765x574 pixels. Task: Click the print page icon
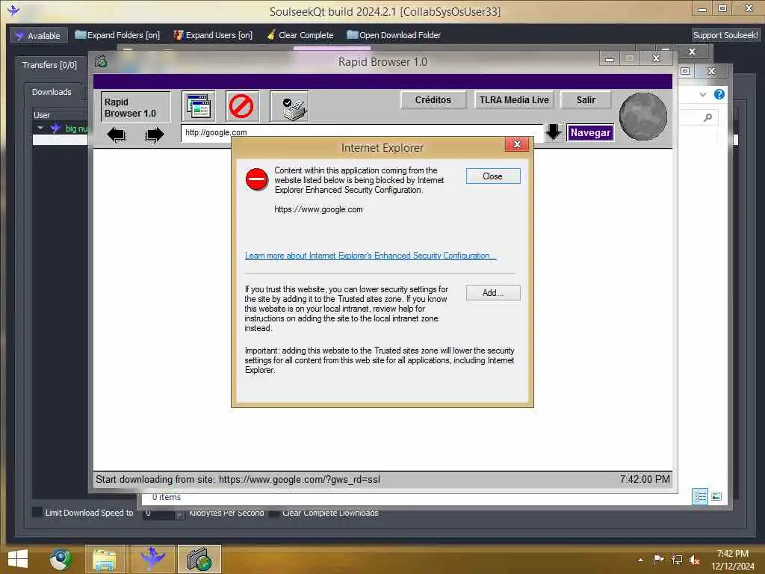pyautogui.click(x=289, y=106)
